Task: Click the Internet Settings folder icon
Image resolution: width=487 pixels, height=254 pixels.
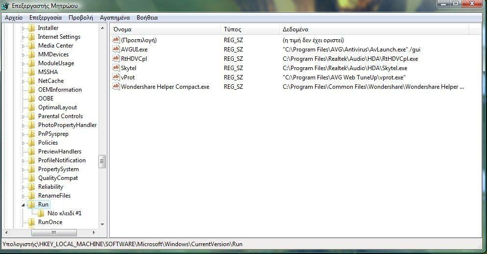Action: click(x=31, y=37)
